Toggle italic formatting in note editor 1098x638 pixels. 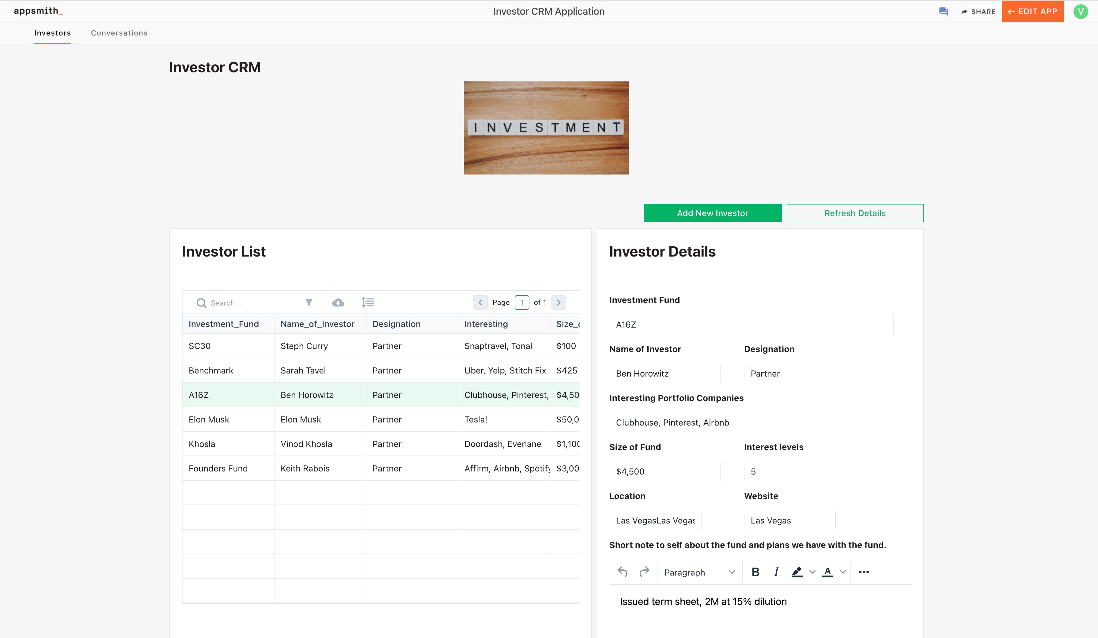pyautogui.click(x=776, y=572)
